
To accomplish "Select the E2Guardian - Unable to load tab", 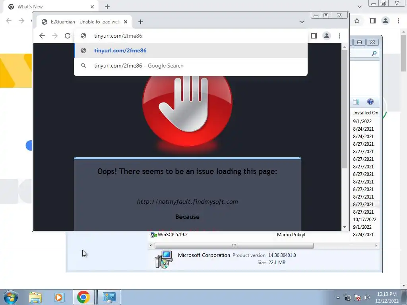I will [x=84, y=22].
